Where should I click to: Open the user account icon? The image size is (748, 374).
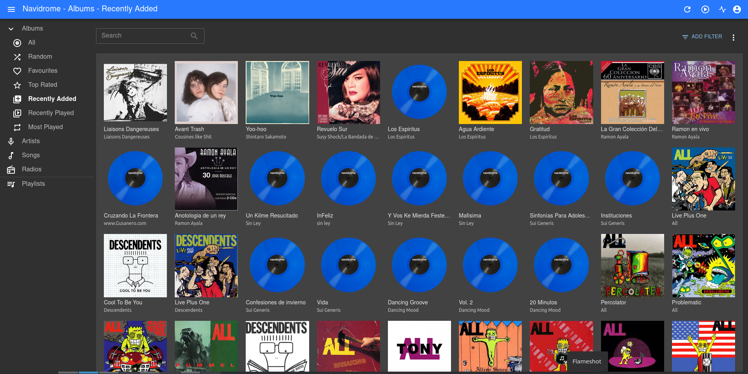(x=737, y=9)
